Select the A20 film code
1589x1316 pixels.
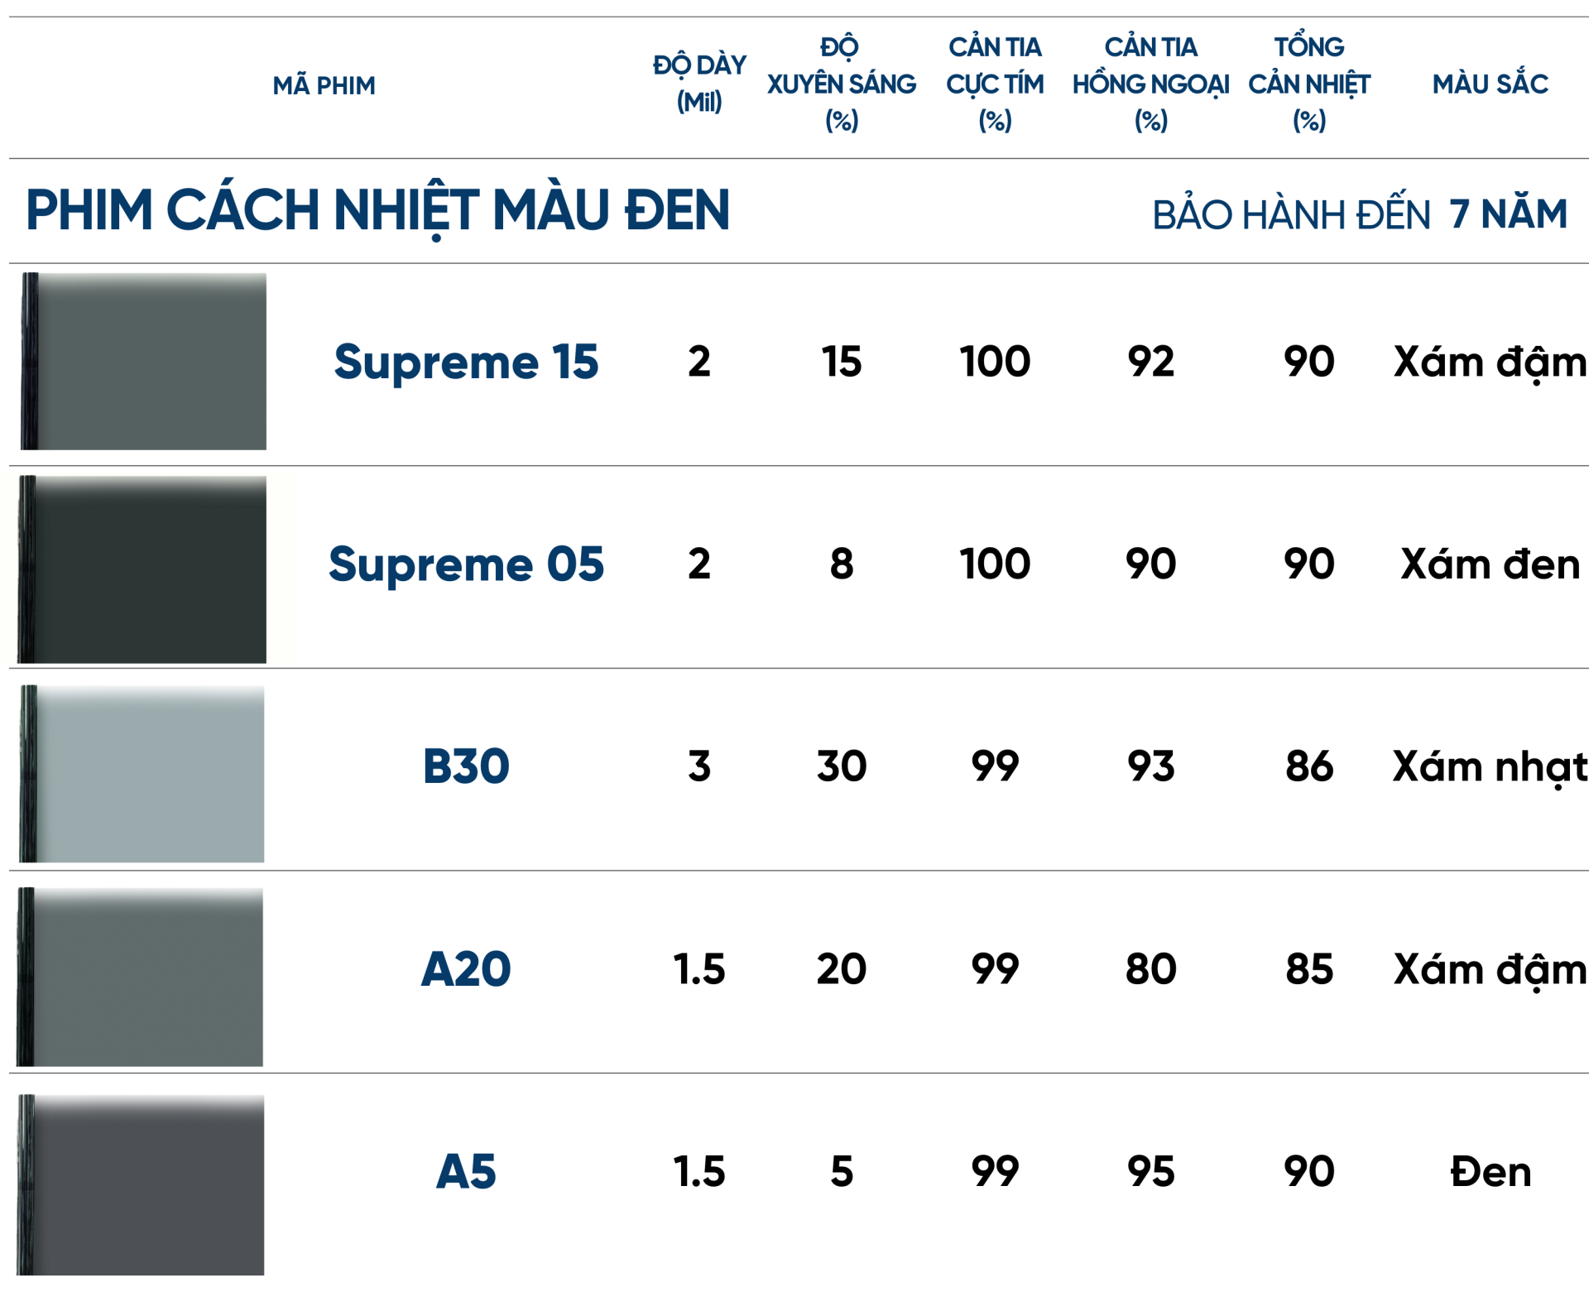point(466,969)
